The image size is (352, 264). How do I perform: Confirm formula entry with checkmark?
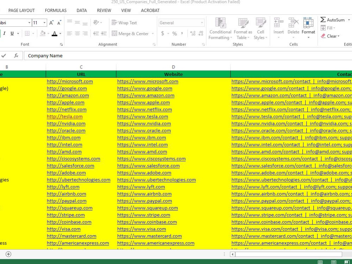[4, 56]
